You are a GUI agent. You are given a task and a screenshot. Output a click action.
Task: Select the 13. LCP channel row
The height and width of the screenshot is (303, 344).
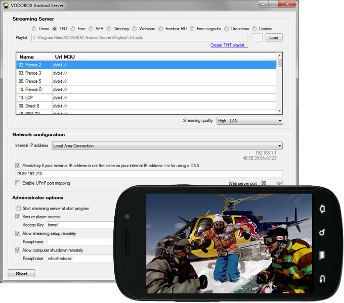point(146,97)
